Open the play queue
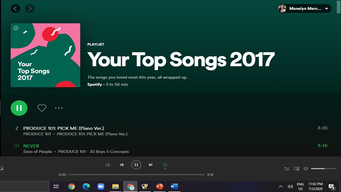341x192 pixels. [x=287, y=169]
